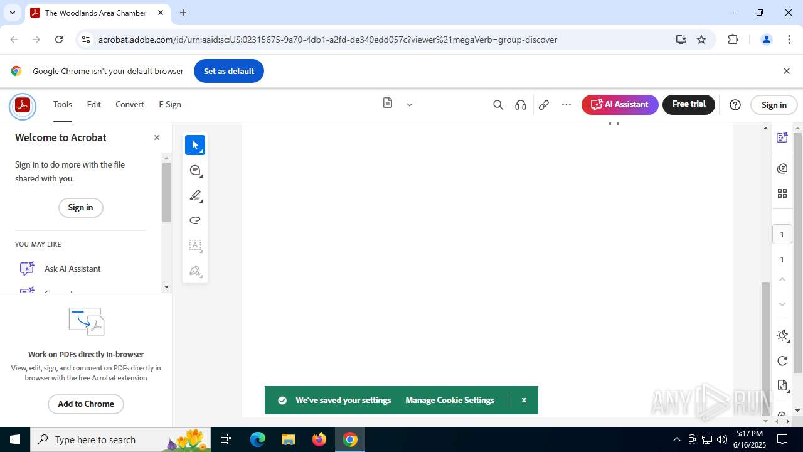The width and height of the screenshot is (803, 452).
Task: Click the Acrobat home logo
Action: click(x=23, y=105)
